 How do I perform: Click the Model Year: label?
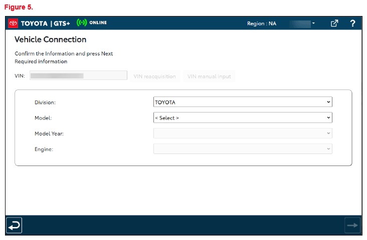pos(49,134)
